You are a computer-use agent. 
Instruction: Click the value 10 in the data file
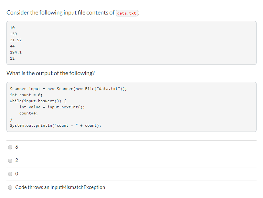(12, 28)
